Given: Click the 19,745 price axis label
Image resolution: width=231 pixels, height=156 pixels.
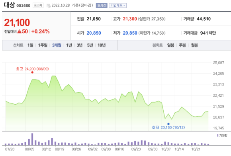Looking at the screenshot, I should click(219, 128).
